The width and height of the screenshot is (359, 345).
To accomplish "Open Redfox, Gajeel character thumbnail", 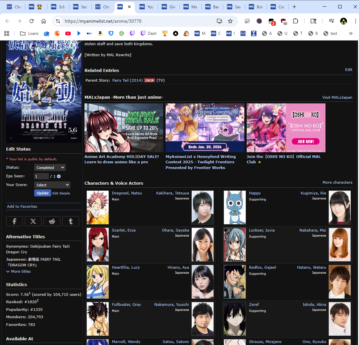I will (235, 282).
